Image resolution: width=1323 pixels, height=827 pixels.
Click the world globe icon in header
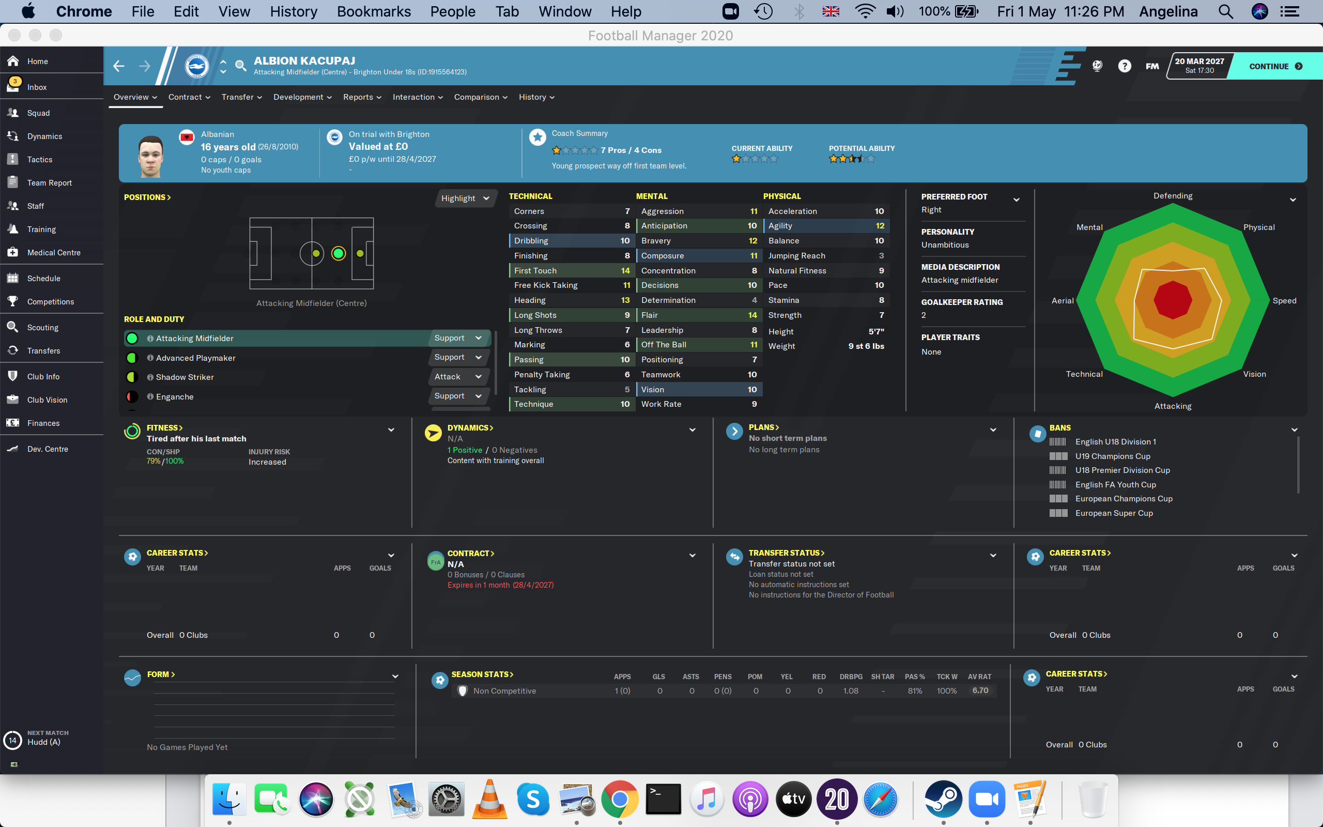click(x=1097, y=66)
